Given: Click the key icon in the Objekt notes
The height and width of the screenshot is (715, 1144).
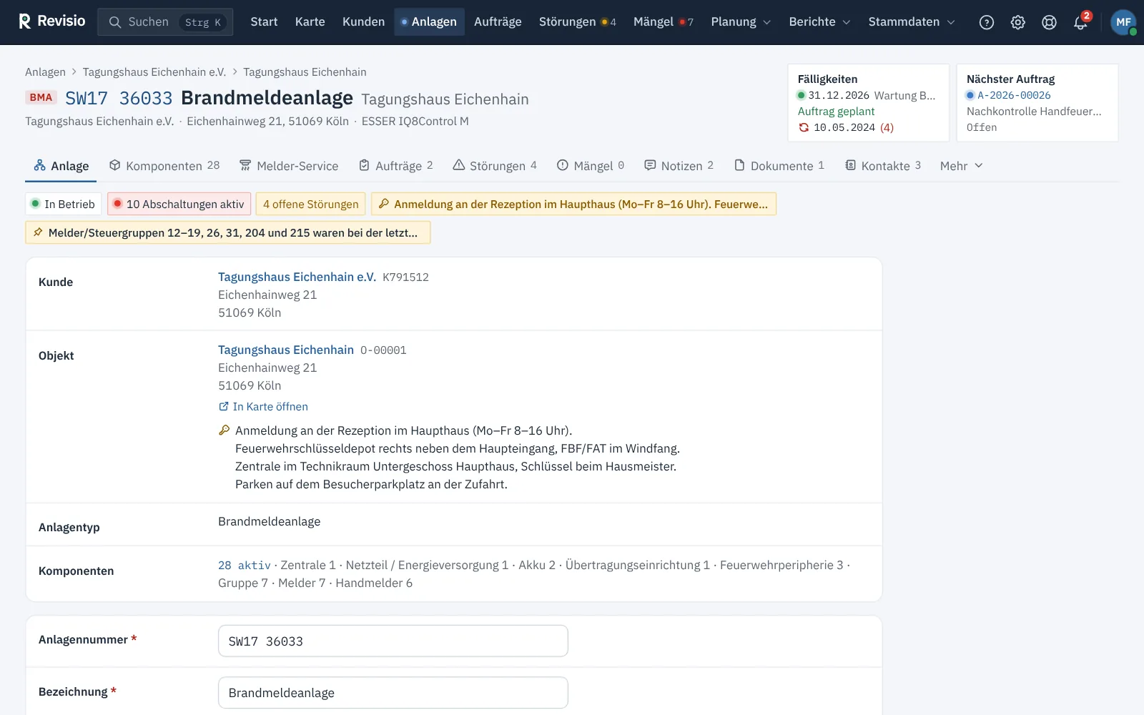Looking at the screenshot, I should click(224, 430).
